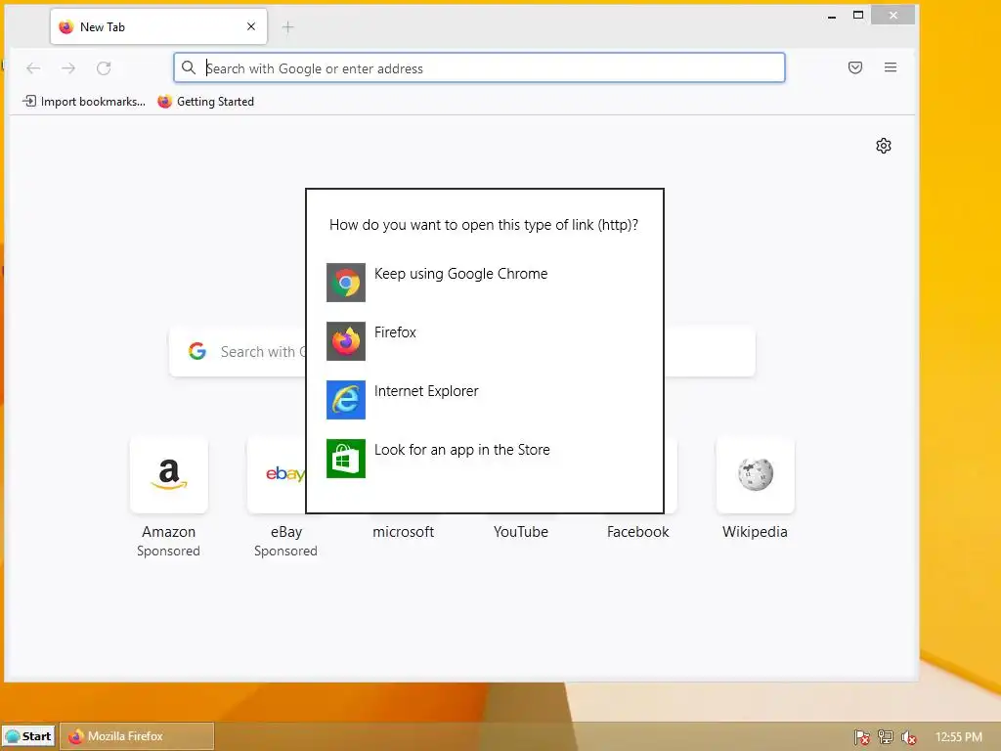Minimize the Firefox window

[832, 16]
